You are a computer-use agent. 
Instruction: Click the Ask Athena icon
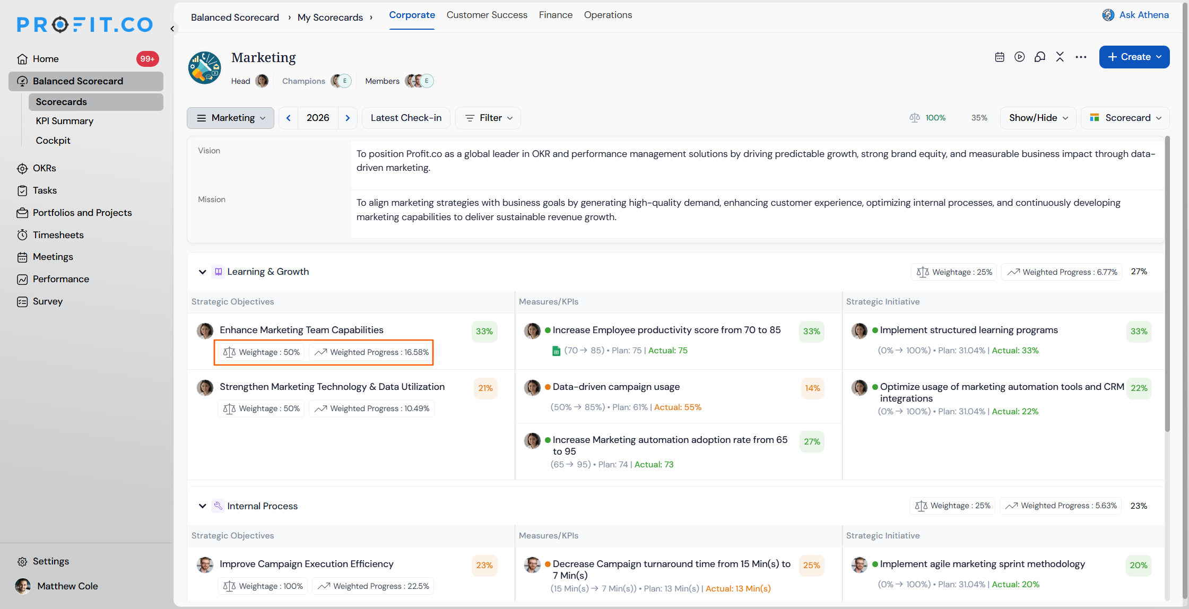(1108, 15)
